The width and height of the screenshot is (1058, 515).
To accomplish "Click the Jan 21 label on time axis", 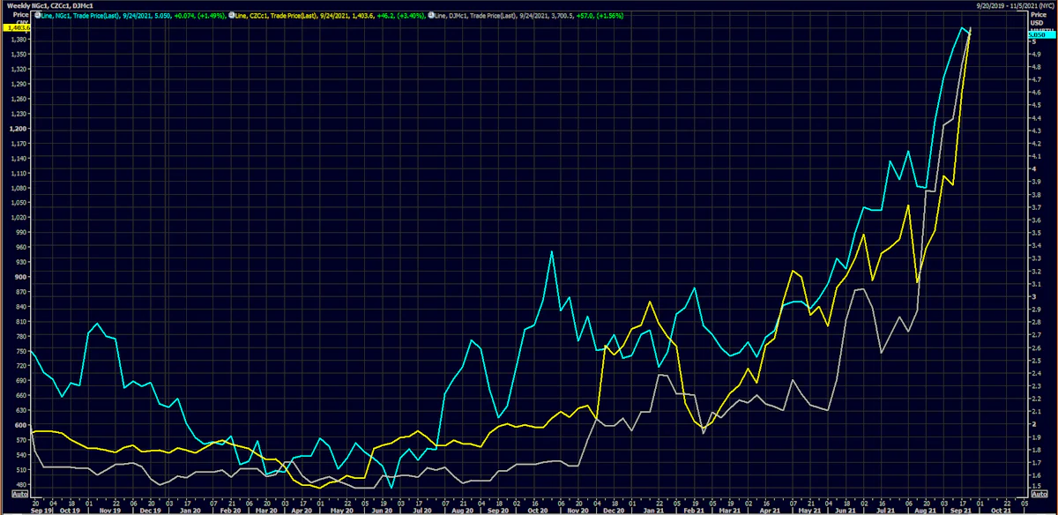I will [x=654, y=510].
